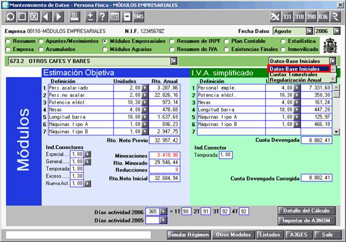Click the rightmost toolbar icon after 036
This screenshot has width=346, height=242.
click(x=335, y=17)
